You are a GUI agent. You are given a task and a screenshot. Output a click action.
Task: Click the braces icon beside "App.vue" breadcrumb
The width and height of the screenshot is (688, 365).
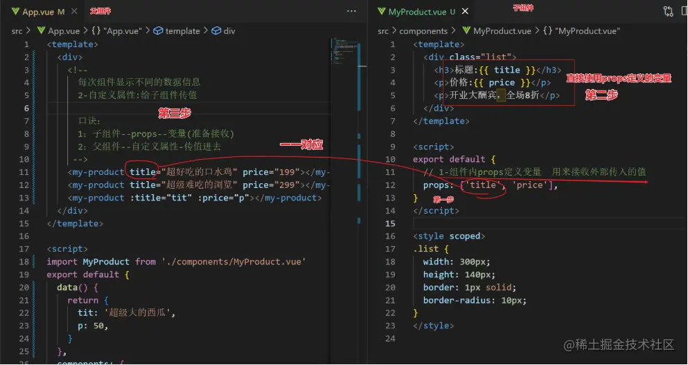[96, 31]
